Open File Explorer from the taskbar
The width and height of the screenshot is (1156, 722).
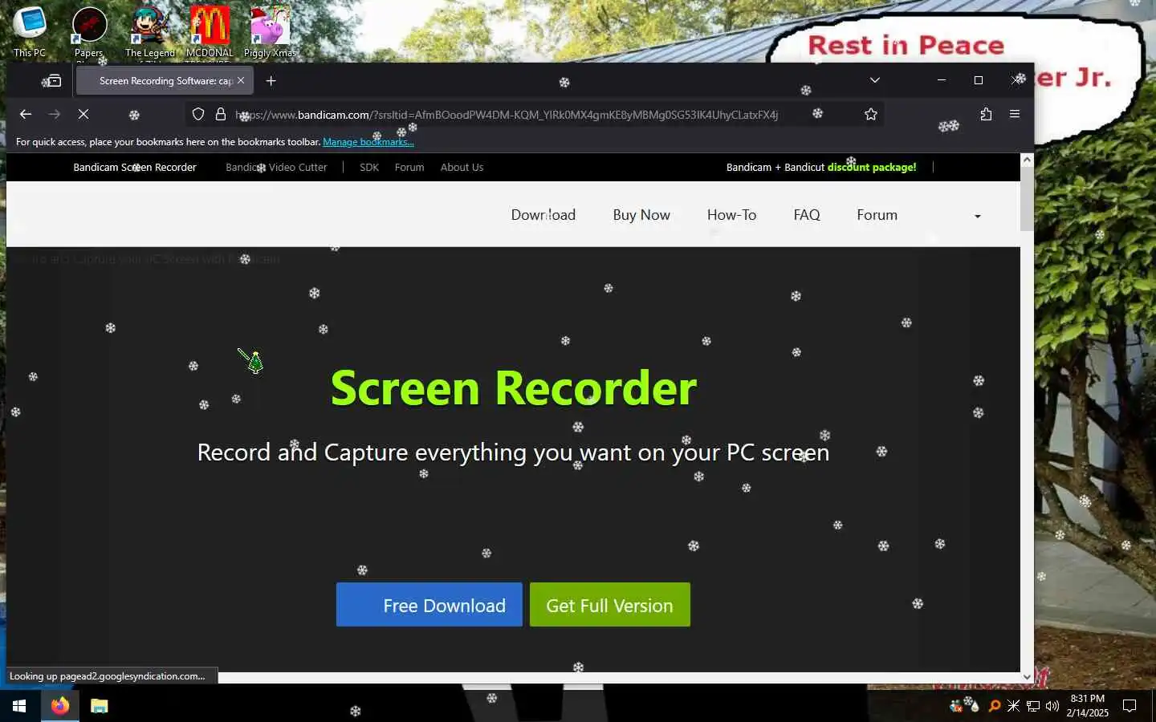click(x=99, y=706)
